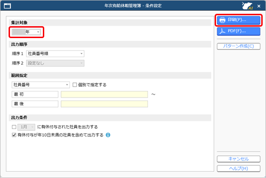The height and width of the screenshot is (178, 266).
Task: Open the AI cloud assistant icon
Action: click(247, 6)
